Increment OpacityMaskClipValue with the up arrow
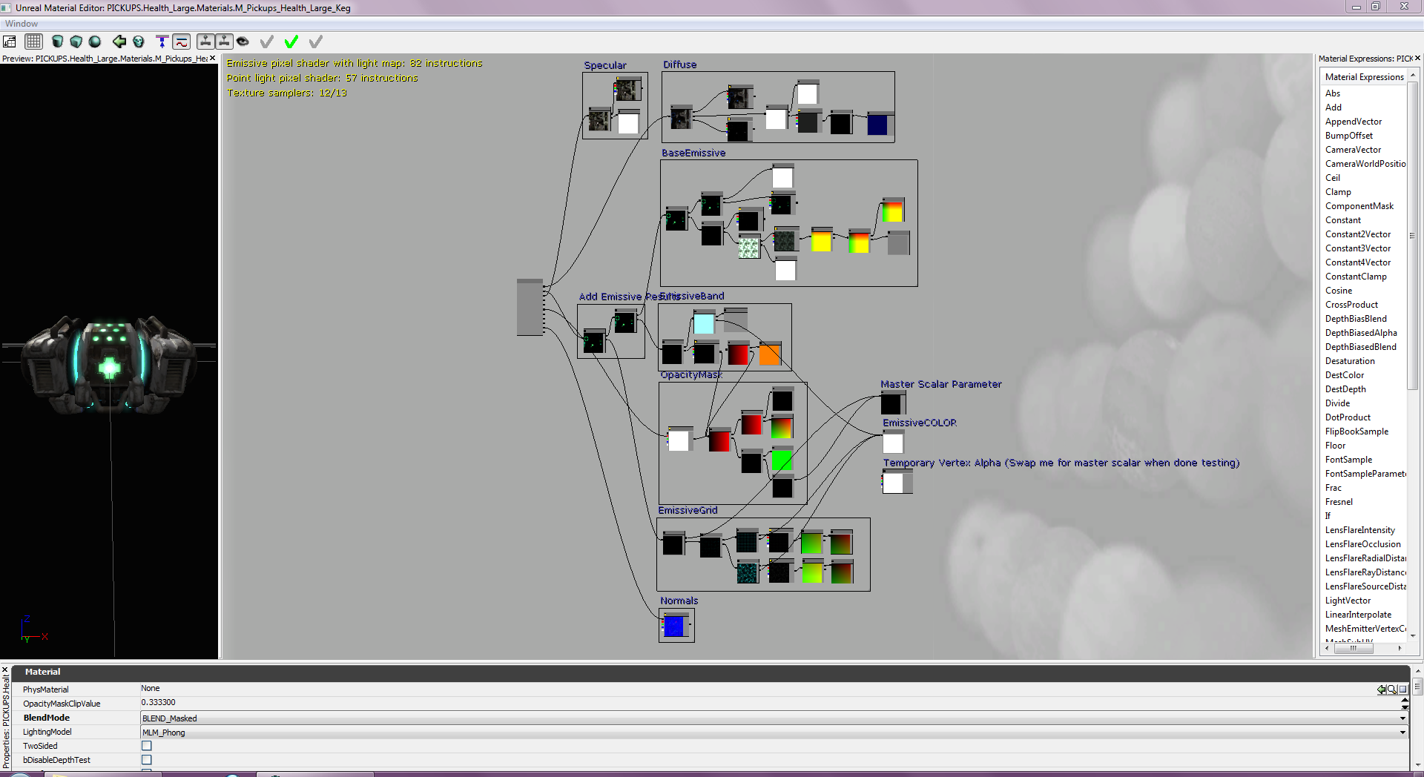The image size is (1424, 777). [1405, 700]
